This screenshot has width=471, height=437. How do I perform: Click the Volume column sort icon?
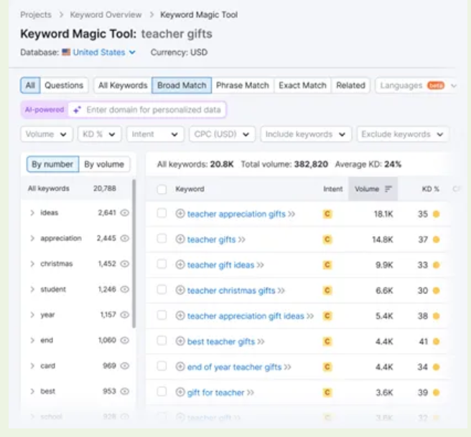(x=388, y=189)
